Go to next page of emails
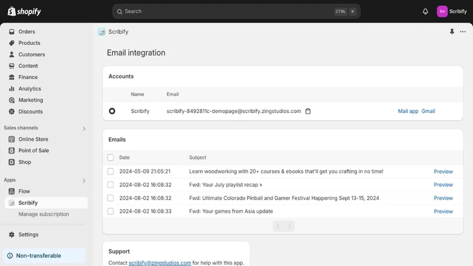Image resolution: width=473 pixels, height=266 pixels. coord(289,226)
